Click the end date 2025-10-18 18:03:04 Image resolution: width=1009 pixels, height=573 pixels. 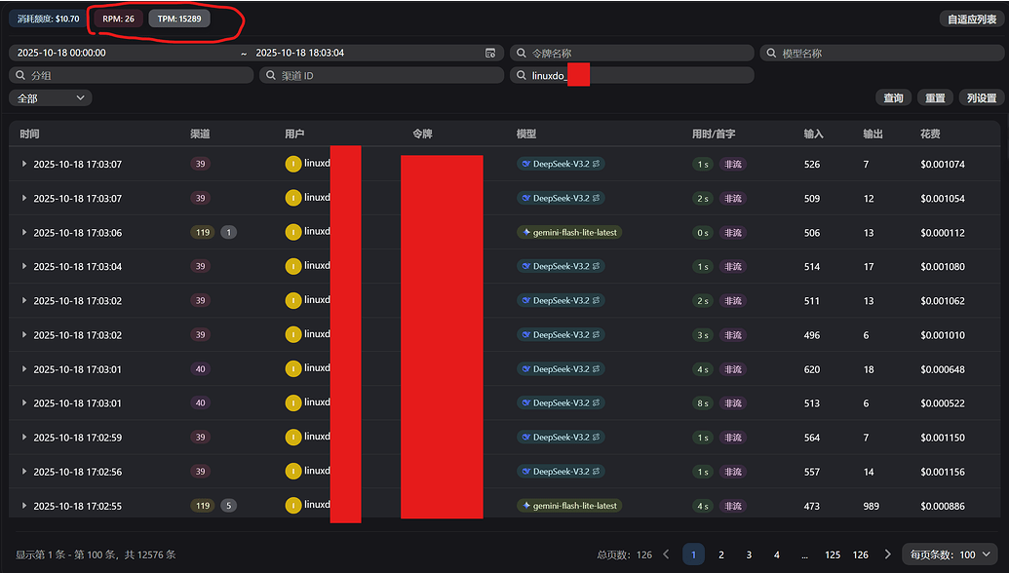pos(300,53)
